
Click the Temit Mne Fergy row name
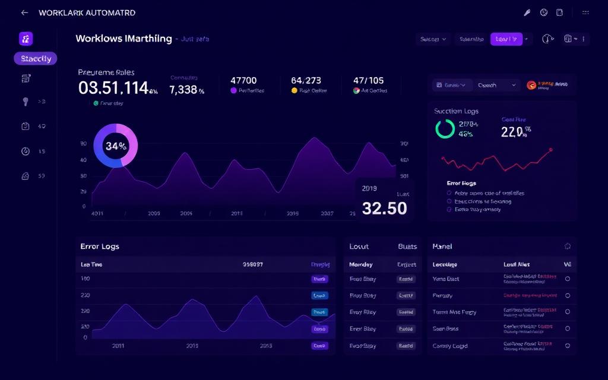454,312
